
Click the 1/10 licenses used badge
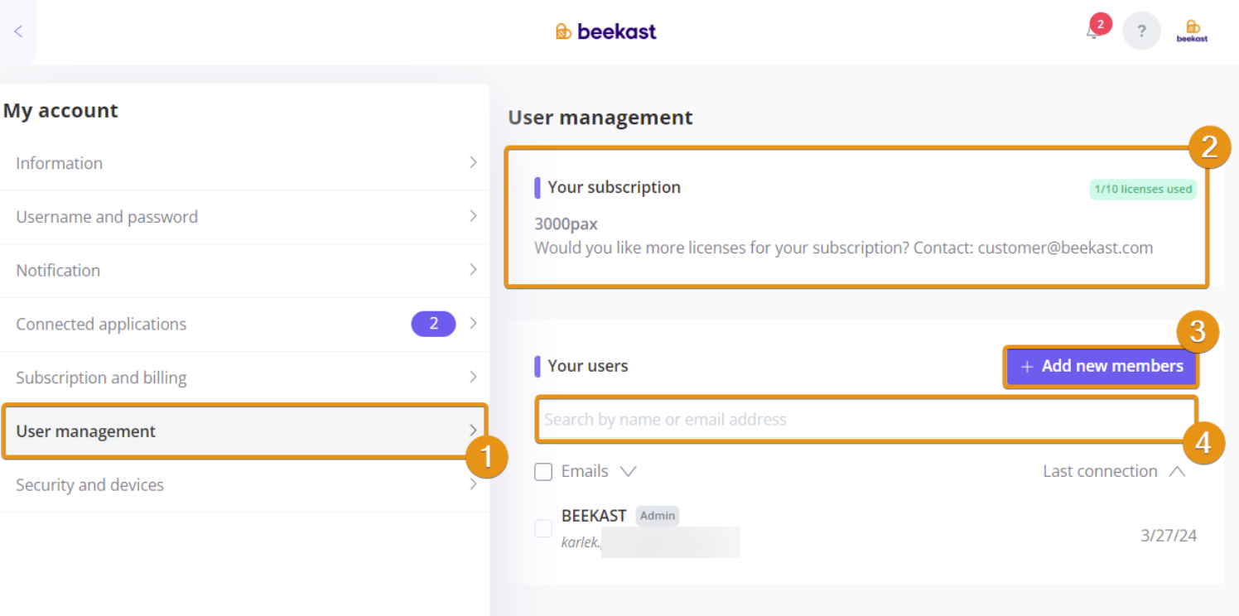(x=1143, y=189)
